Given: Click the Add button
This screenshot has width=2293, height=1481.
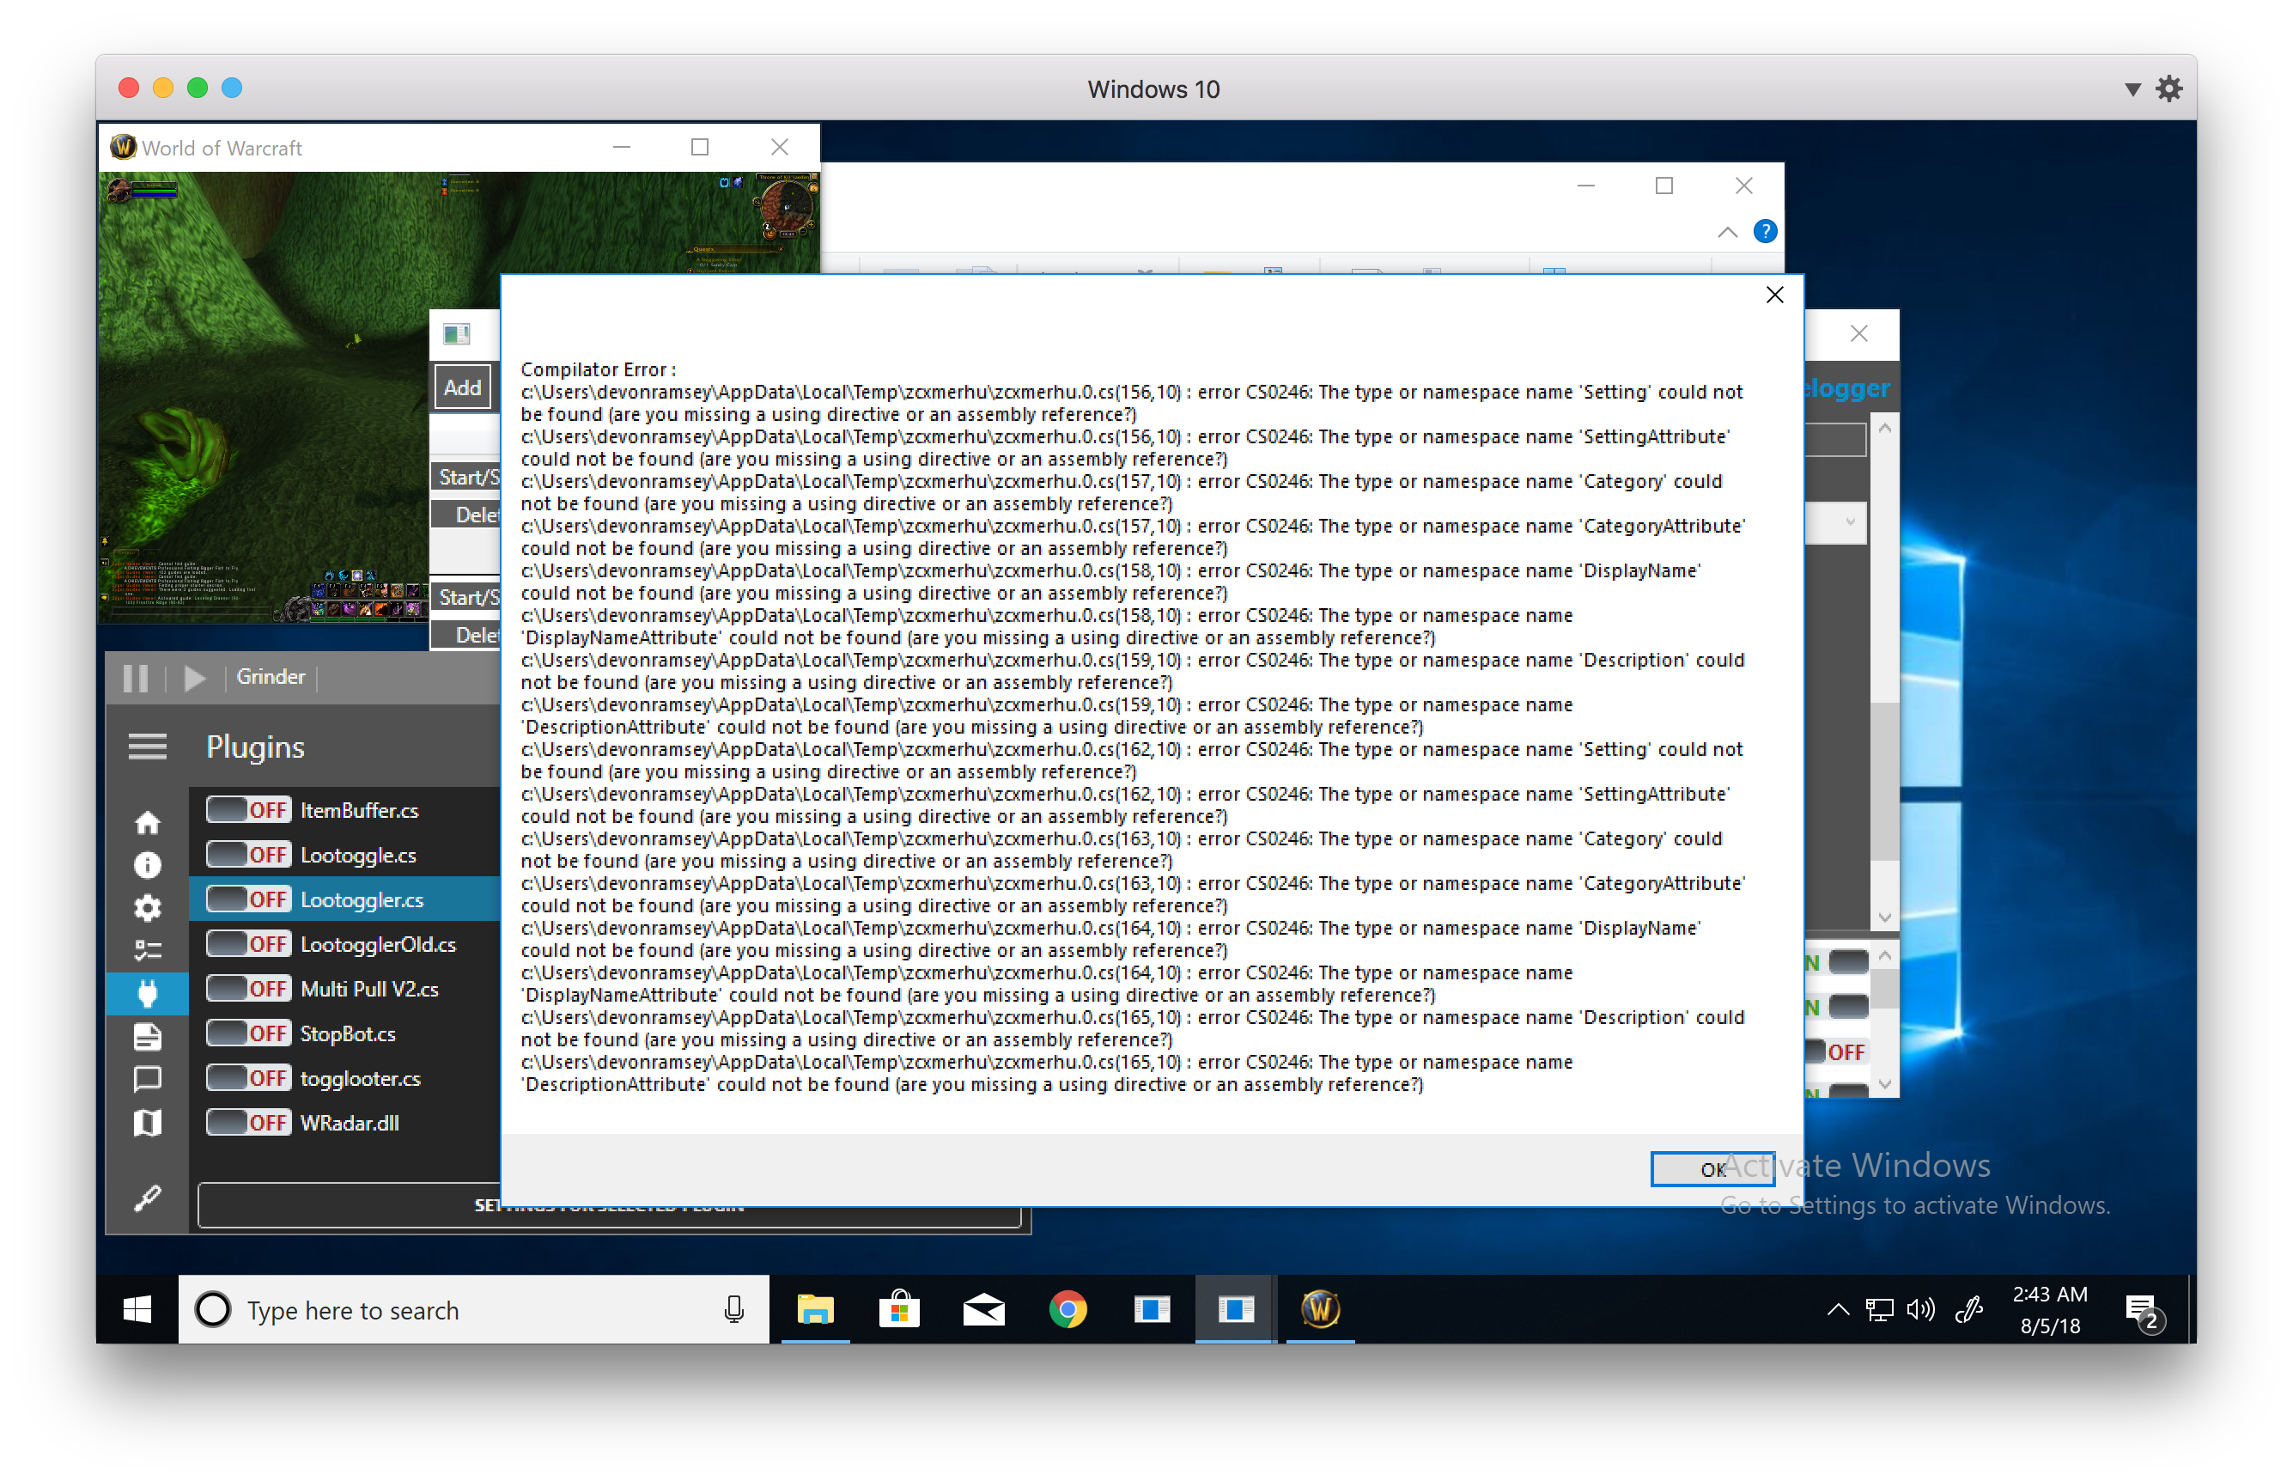Looking at the screenshot, I should pos(462,387).
